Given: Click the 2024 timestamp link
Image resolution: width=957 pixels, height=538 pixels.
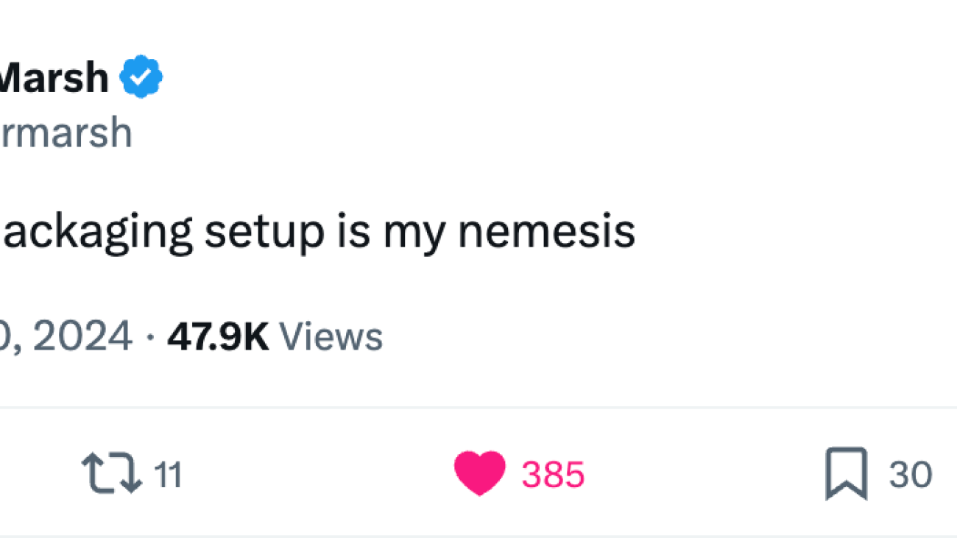Looking at the screenshot, I should pyautogui.click(x=66, y=336).
